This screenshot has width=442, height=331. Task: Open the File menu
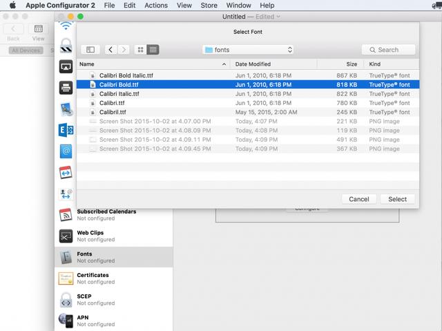[109, 6]
